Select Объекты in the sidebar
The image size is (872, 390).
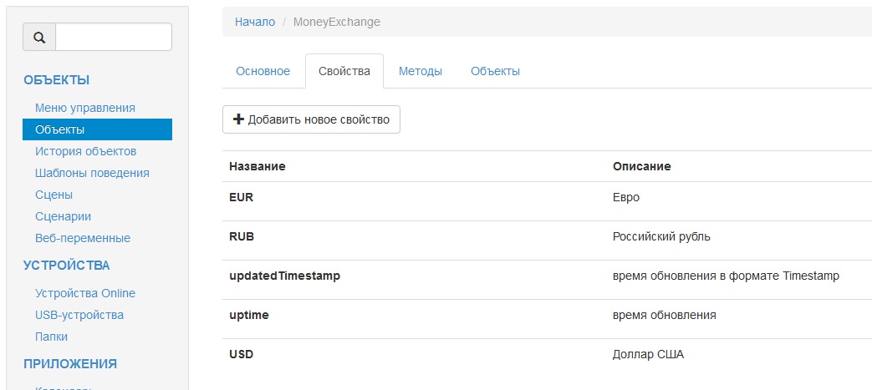[59, 129]
